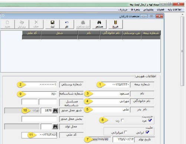
Task: Click the city code field showing 1870
Action: (46, 110)
